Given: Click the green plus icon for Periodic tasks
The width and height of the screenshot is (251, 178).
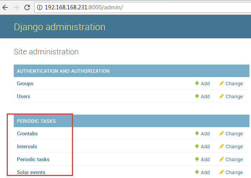Looking at the screenshot, I should tap(197, 159).
